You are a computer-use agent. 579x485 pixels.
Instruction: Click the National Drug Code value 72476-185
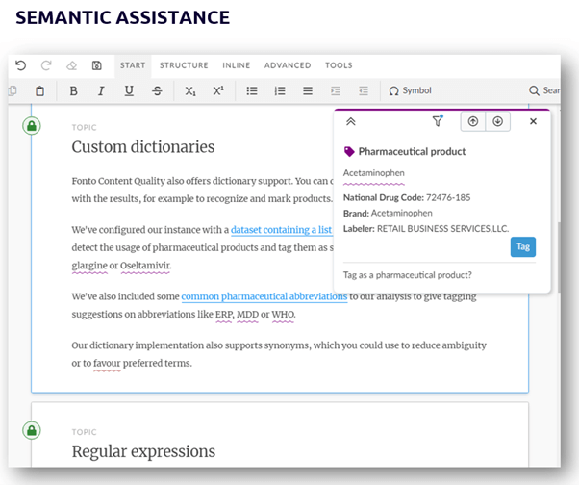pyautogui.click(x=448, y=197)
